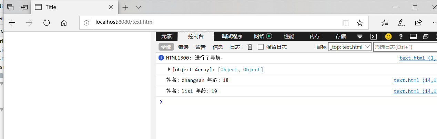Filter console by 信息
Viewport: 437px width, 139px height.
(218, 47)
